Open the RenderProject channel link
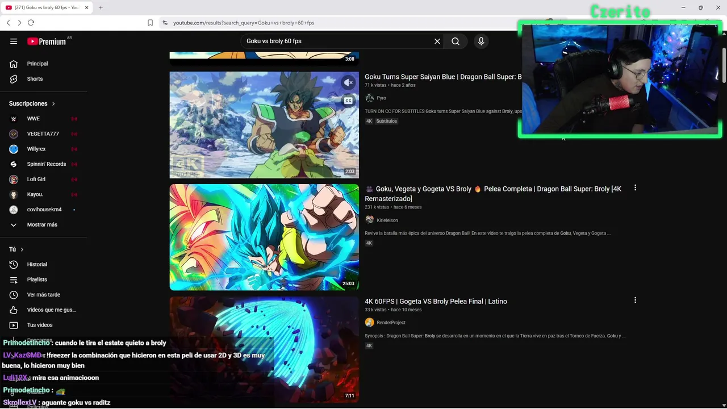The width and height of the screenshot is (727, 409). click(x=391, y=323)
